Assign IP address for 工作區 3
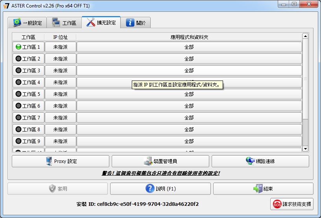Image resolution: width=321 pixels, height=218 pixels. pos(61,71)
